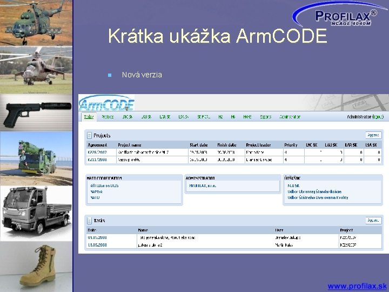Screen dimensions: 389x292
Task: Click the Start date column header
Action: pyautogui.click(x=198, y=145)
